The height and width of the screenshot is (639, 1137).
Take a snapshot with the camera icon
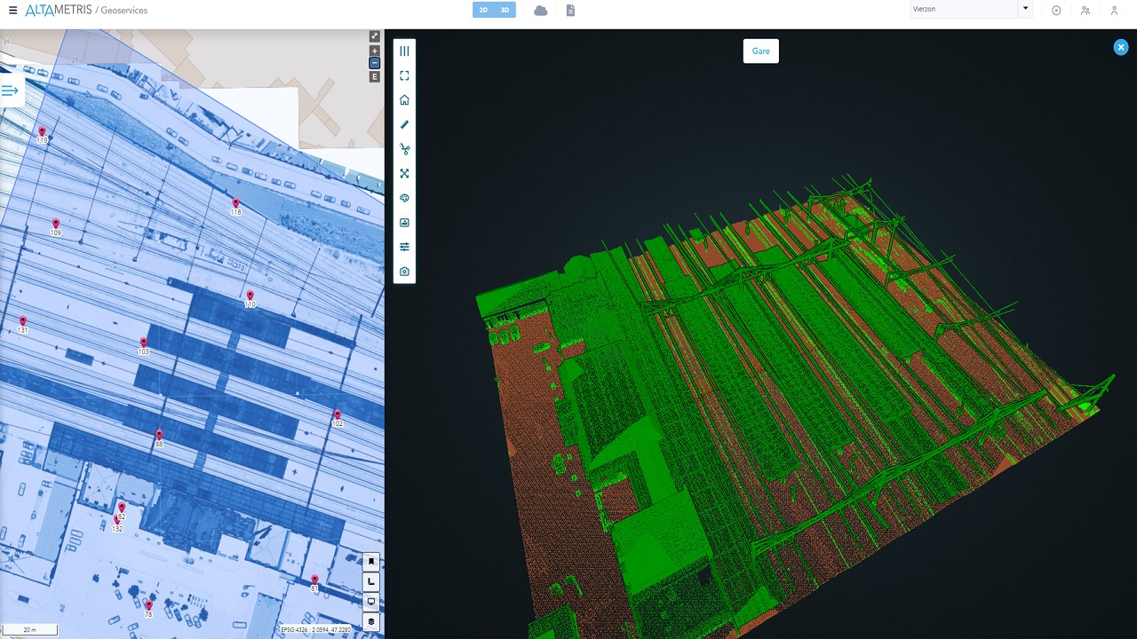(404, 272)
